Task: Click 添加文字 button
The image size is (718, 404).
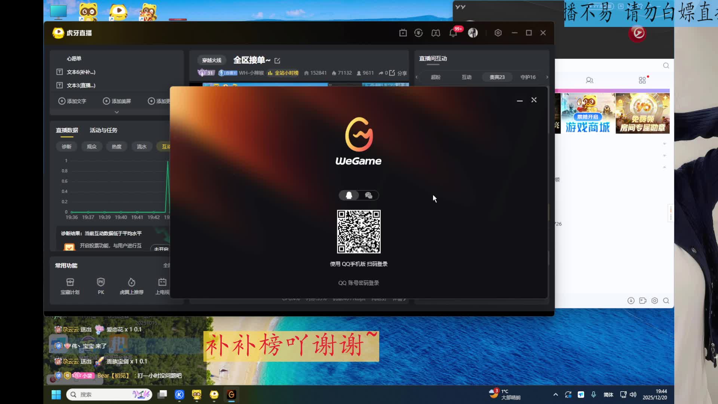Action: pos(72,101)
